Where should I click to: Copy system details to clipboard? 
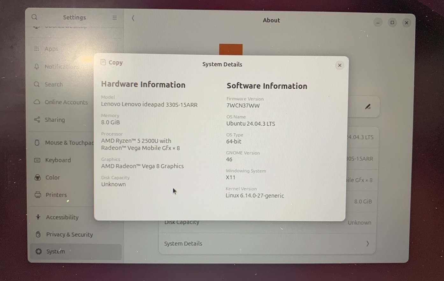(x=111, y=63)
